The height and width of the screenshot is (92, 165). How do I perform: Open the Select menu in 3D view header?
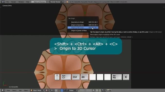pyautogui.click(x=14, y=90)
